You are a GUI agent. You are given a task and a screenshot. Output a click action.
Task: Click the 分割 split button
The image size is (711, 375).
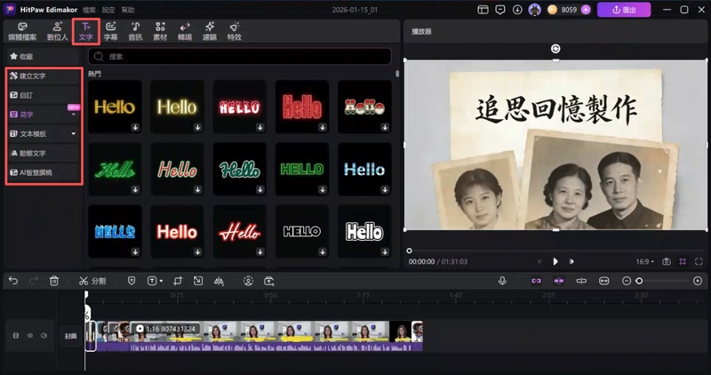(x=92, y=281)
